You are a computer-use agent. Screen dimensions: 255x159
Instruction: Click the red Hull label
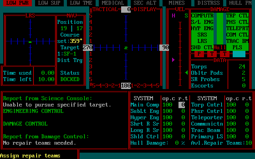pyautogui.click(x=220, y=48)
